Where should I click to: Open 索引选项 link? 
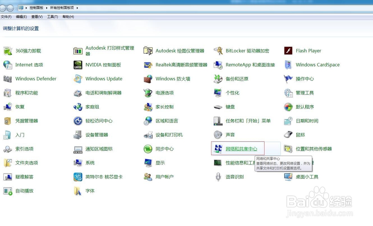25,149
